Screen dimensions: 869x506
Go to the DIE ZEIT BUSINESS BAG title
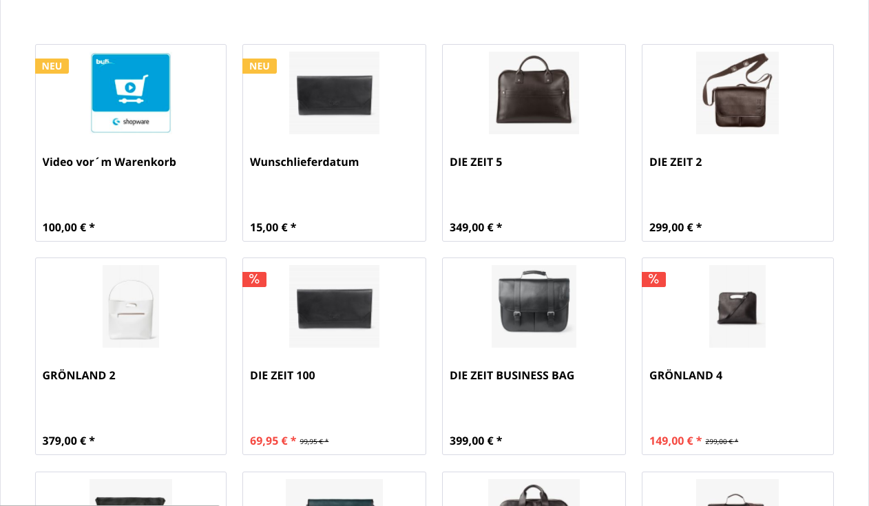[x=512, y=376]
